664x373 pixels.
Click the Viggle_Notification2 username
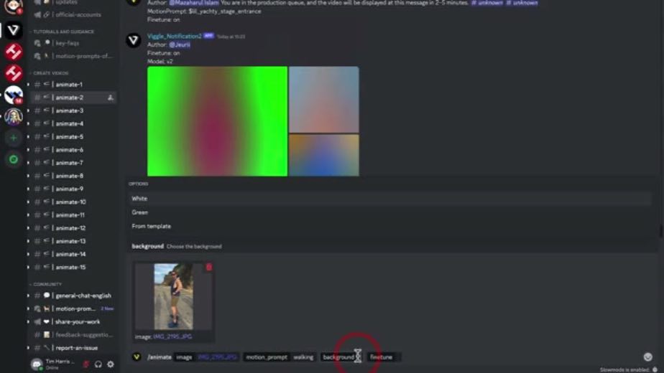pyautogui.click(x=175, y=37)
